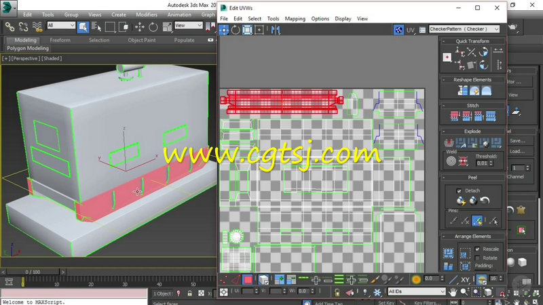Click the Pack Custom icon in Arrange Elements
Screen dimensions: 543x305
(449, 253)
